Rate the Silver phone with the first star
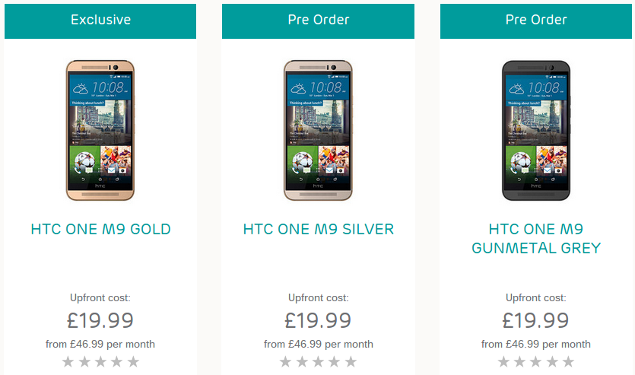635x375 pixels. (x=285, y=361)
